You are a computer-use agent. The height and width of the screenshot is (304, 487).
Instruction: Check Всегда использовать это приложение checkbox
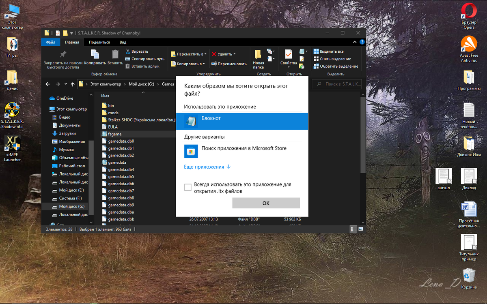(x=187, y=187)
